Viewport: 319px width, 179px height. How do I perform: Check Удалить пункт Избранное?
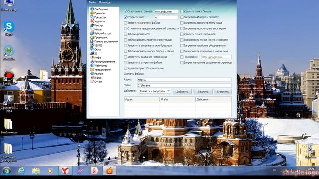(182, 34)
